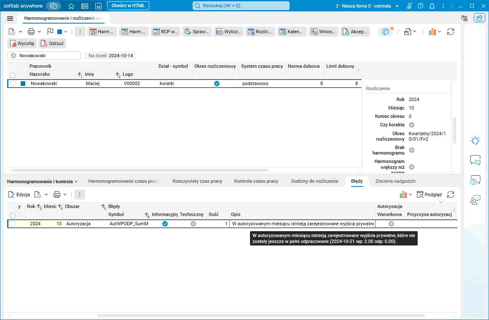Switch to Rzeczywisty czas pracy tab
Screen dimensions: 489x320
(x=197, y=181)
